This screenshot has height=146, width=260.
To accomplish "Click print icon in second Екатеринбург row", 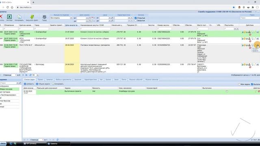I will [x=258, y=39].
